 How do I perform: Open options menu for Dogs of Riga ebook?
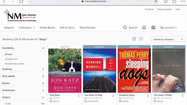pos(182,96)
